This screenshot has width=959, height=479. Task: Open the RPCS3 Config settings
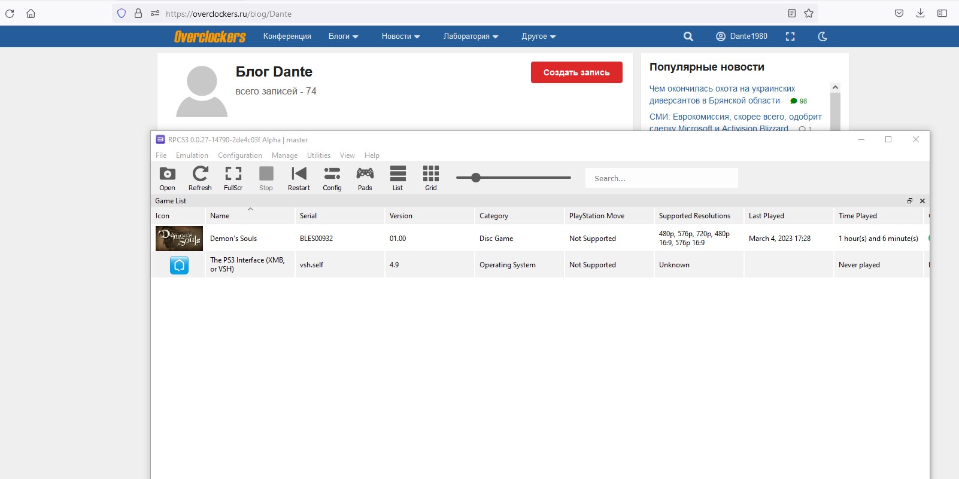pos(332,178)
